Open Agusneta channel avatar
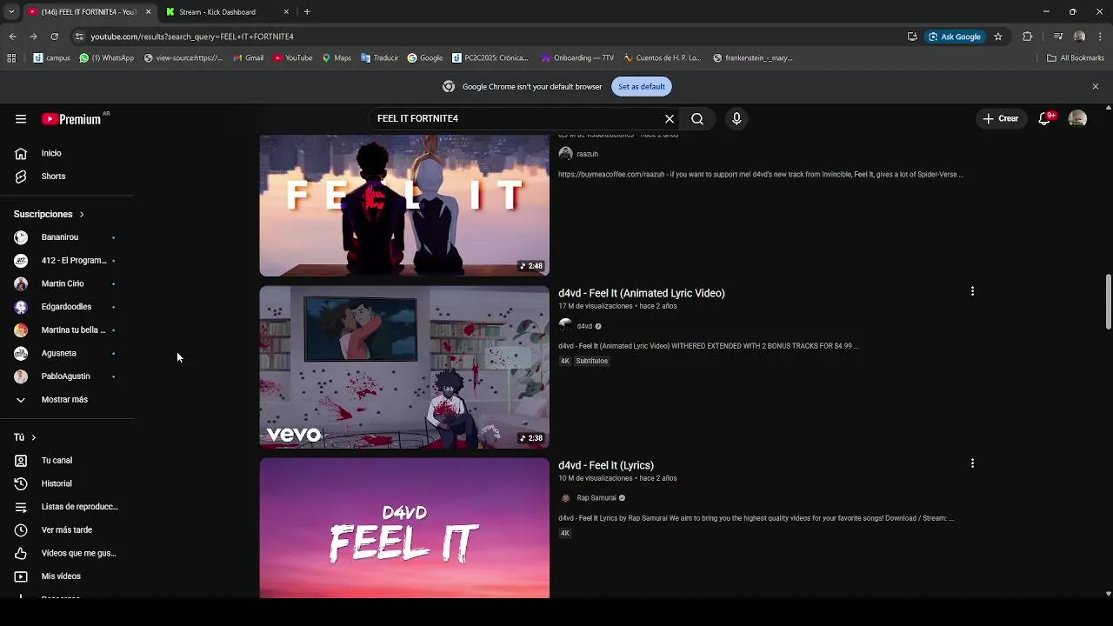Viewport: 1113px width, 626px height. tap(21, 353)
